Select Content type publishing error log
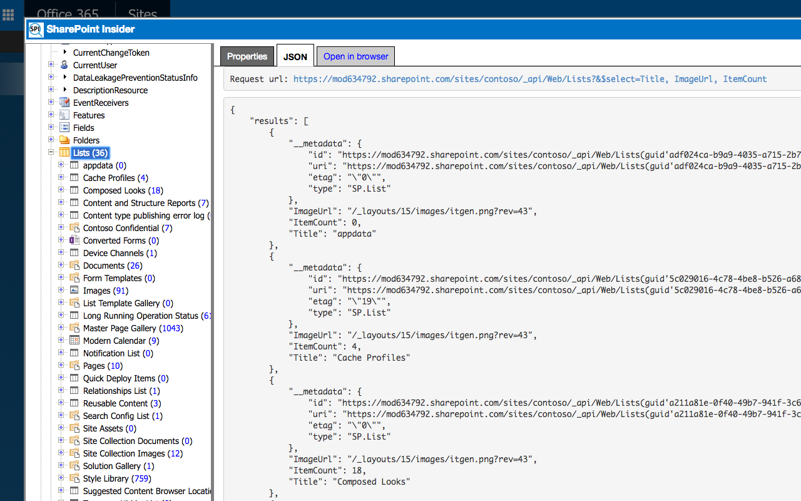 148,215
